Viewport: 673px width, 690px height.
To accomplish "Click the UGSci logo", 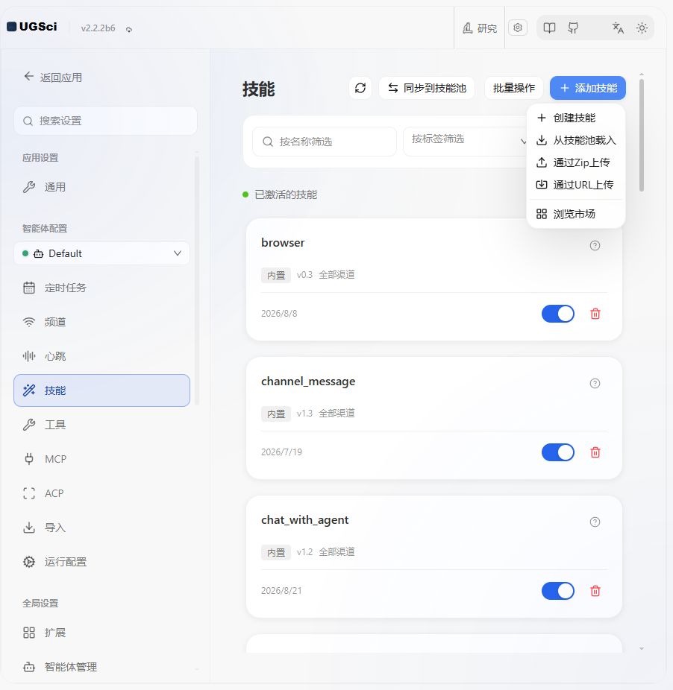I will coord(32,27).
